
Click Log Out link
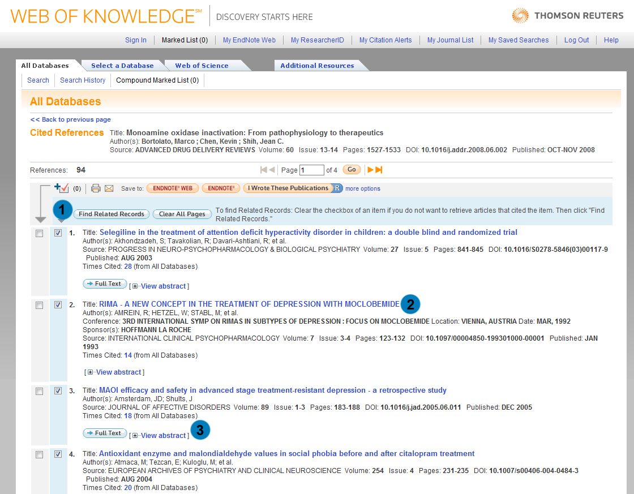click(x=577, y=40)
